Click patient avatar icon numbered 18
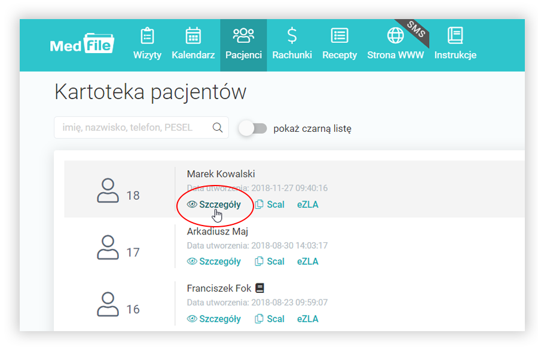This screenshot has width=538, height=358. point(108,192)
